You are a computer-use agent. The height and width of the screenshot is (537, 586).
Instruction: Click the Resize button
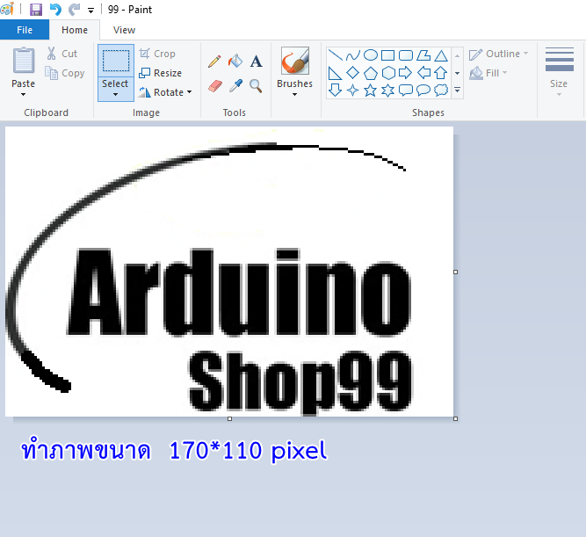160,73
